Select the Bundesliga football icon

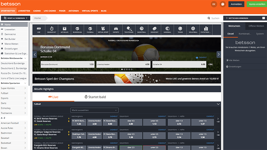click(x=77, y=30)
